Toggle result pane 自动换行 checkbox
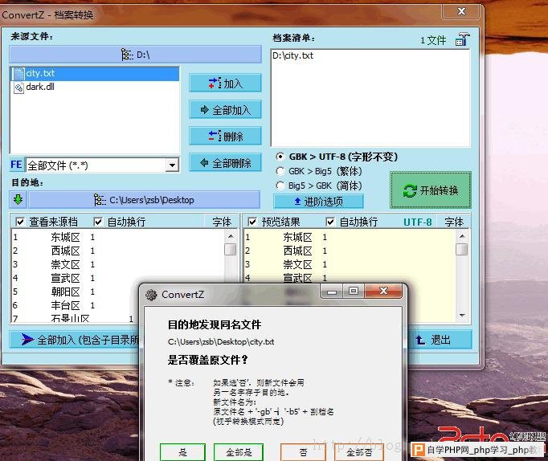Image resolution: width=548 pixels, height=461 pixels. 330,222
